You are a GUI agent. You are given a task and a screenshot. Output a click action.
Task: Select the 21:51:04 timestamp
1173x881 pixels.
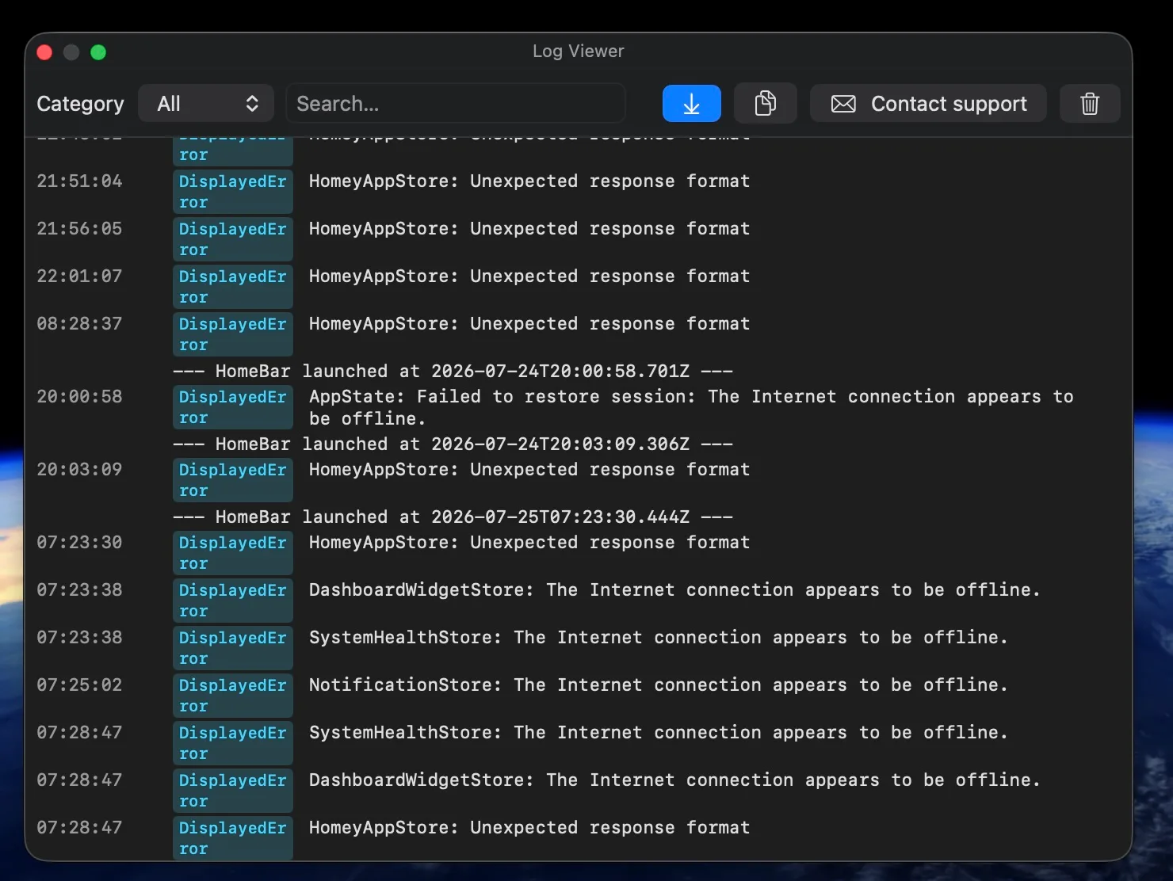tap(79, 181)
